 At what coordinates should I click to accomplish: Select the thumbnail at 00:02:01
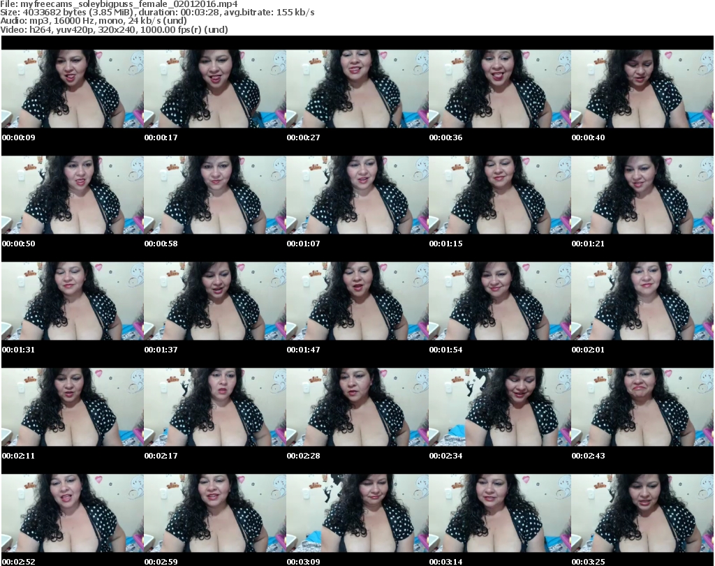coord(642,301)
